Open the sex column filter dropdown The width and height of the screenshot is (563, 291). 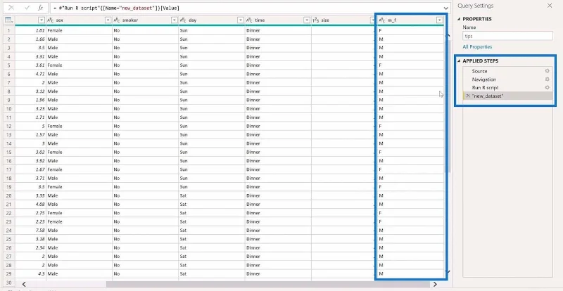[108, 20]
